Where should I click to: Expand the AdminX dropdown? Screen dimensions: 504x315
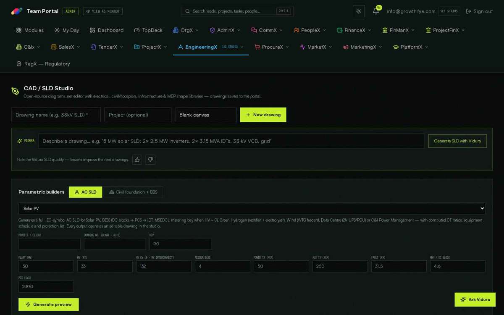[x=225, y=30]
